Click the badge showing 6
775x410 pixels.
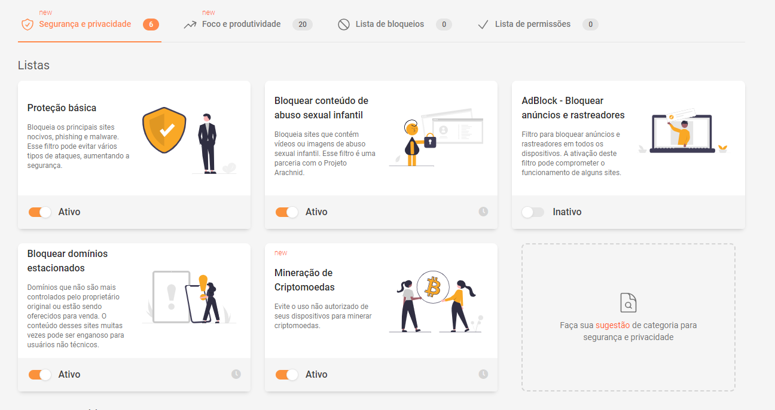click(151, 25)
